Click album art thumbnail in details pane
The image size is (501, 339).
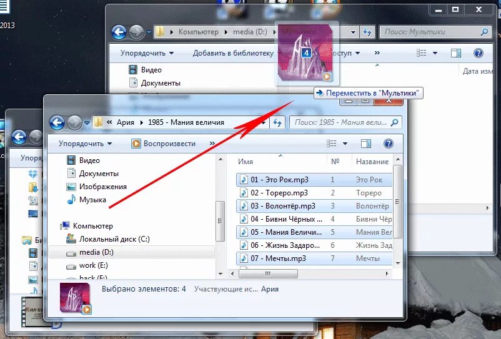[x=76, y=298]
